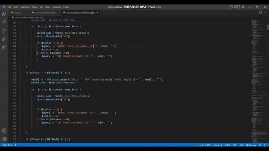Viewport: 269px width, 151px height.
Task: Click the VS Code logo icon
Action: 3,7
